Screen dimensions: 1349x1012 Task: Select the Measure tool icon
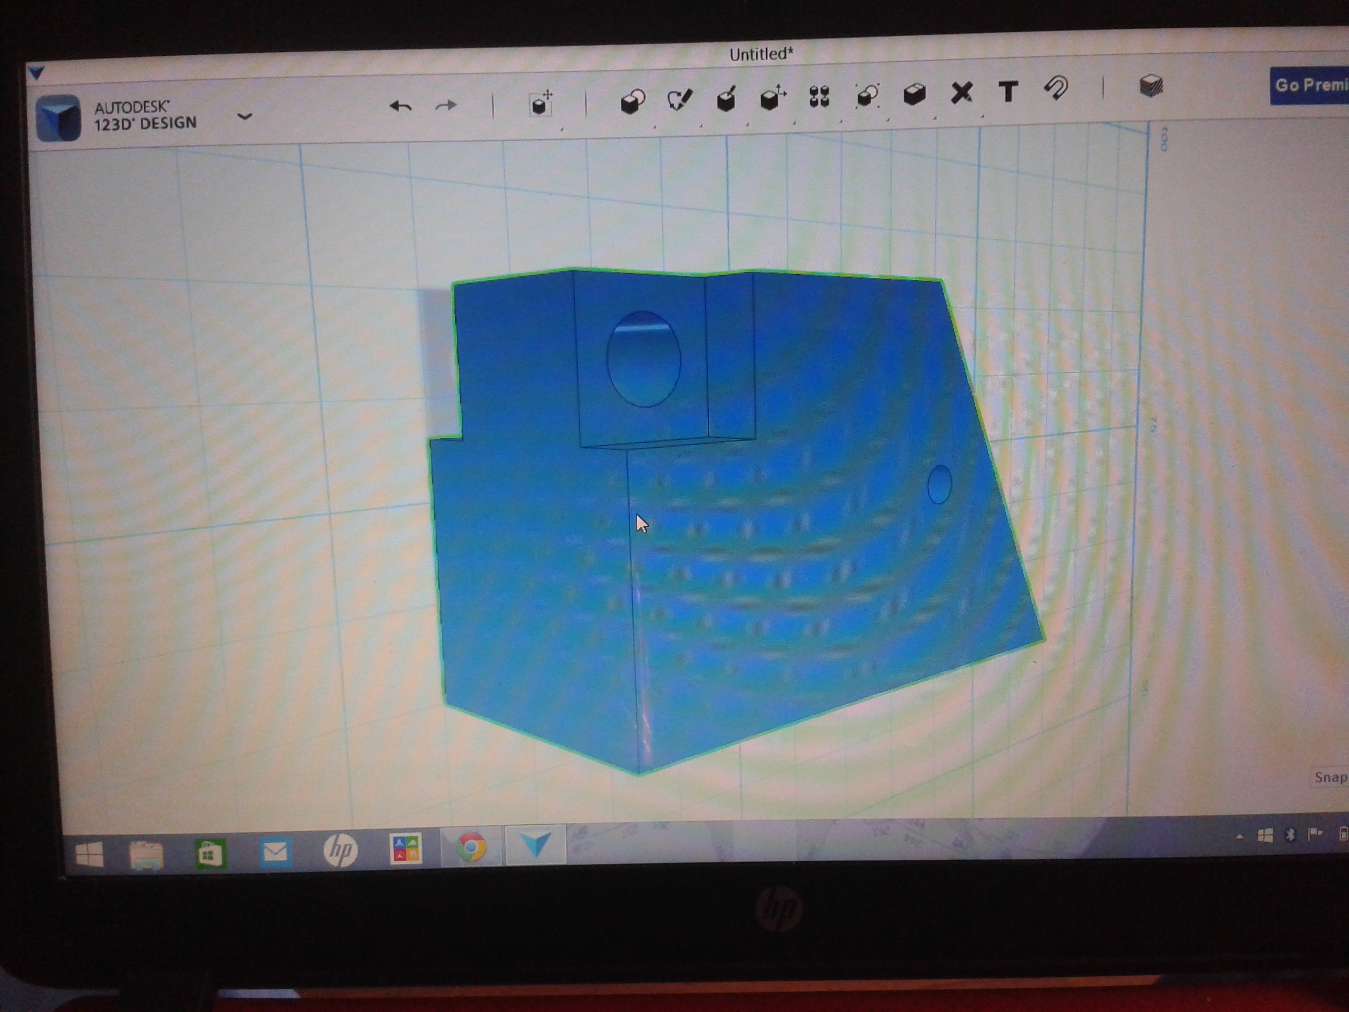point(961,93)
